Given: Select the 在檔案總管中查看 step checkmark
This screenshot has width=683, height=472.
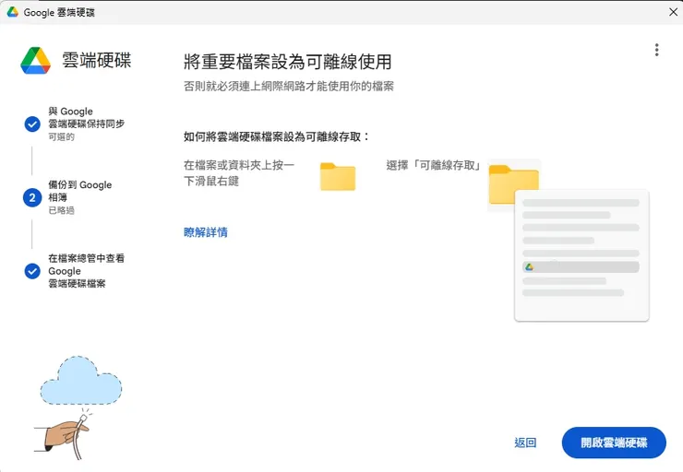Looking at the screenshot, I should click(x=32, y=271).
